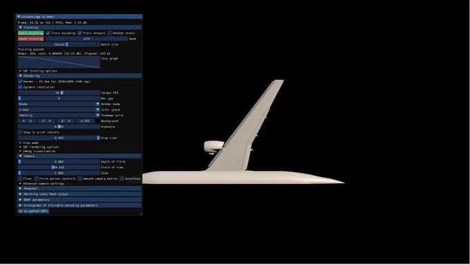Expand Marching Cubes Mesh Output section

click(x=79, y=194)
